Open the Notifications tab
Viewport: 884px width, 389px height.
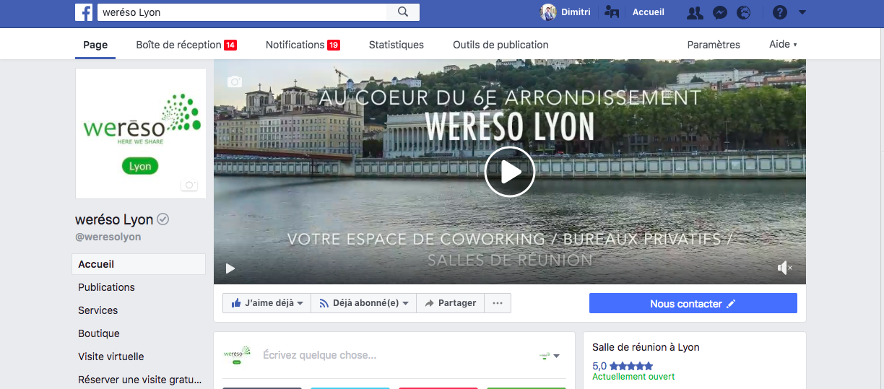(x=303, y=45)
